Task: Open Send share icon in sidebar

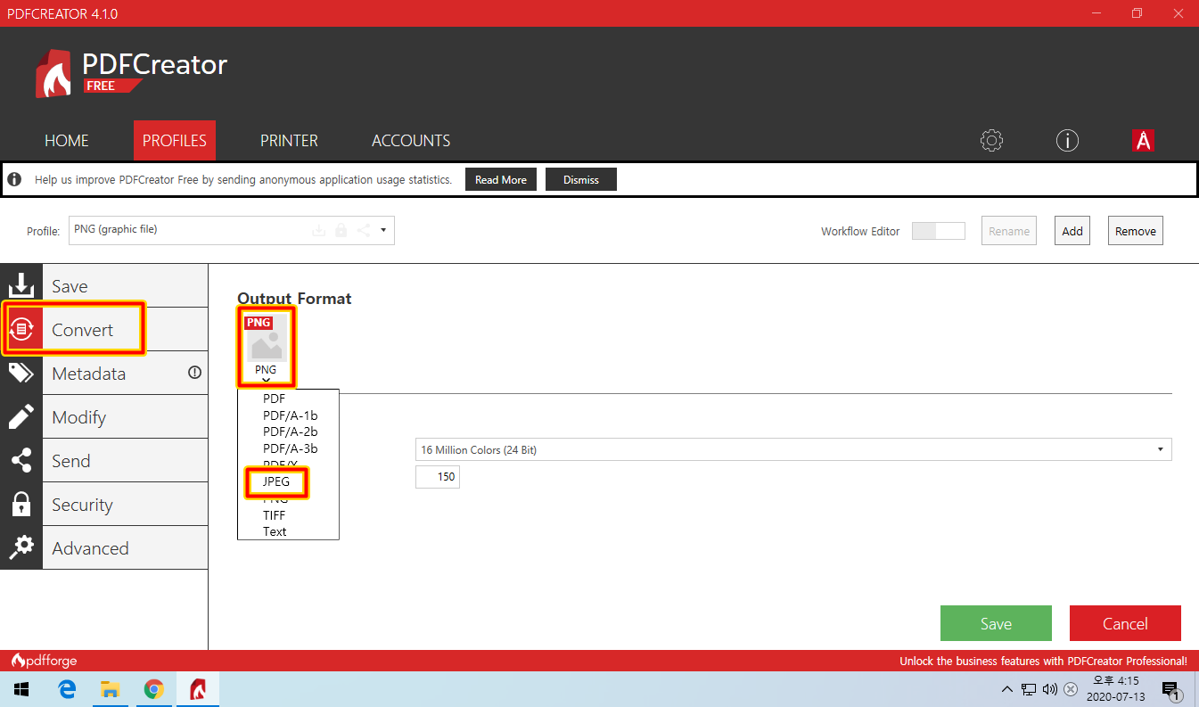Action: [21, 460]
